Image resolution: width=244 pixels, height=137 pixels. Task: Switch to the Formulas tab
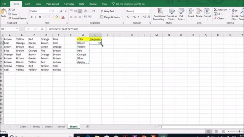click(x=69, y=4)
